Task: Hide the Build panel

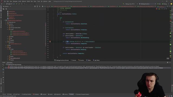Action: (x=170, y=62)
